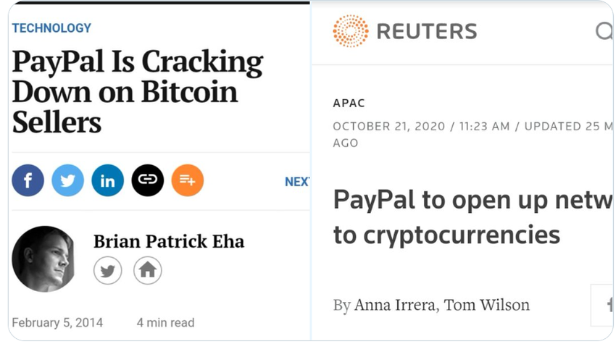This screenshot has height=344, width=616.
Task: Share article via the LinkedIn icon
Action: point(107,181)
